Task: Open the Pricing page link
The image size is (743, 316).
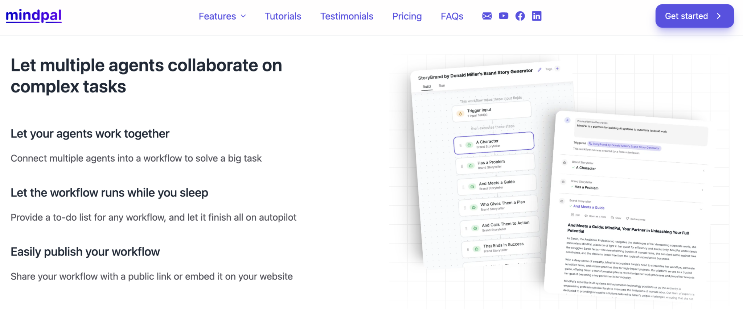Action: click(406, 16)
